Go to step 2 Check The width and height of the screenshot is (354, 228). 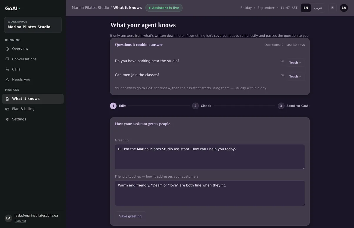pyautogui.click(x=202, y=106)
